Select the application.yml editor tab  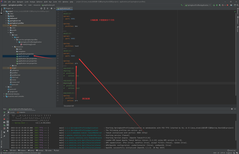(64, 8)
